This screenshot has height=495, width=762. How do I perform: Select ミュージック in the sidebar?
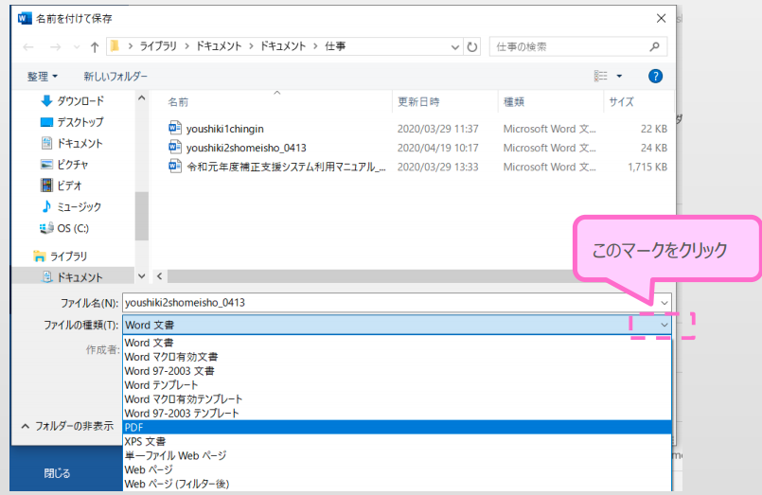71,207
